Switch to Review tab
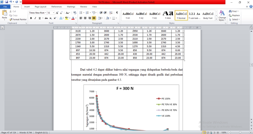Screen dimensions: 253x134 pos(84,7)
